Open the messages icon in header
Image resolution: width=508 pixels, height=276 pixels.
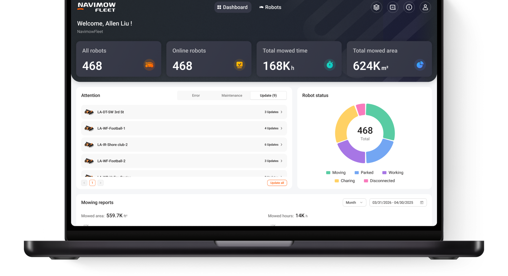pos(393,7)
